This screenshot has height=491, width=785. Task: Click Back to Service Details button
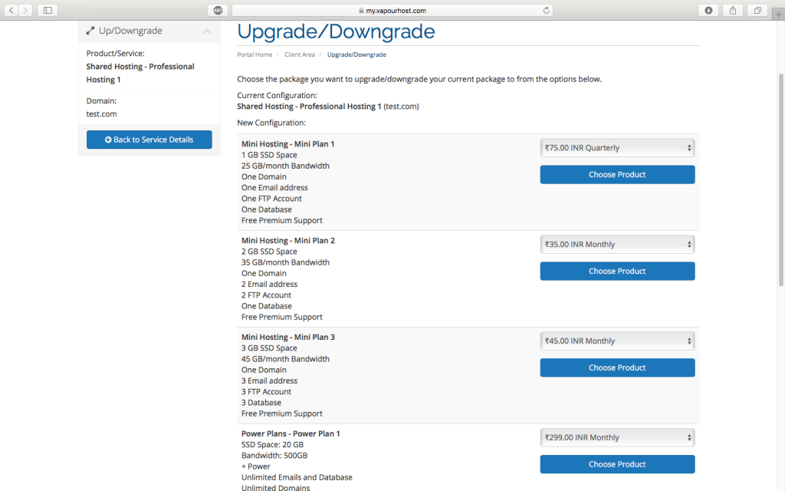tap(149, 140)
